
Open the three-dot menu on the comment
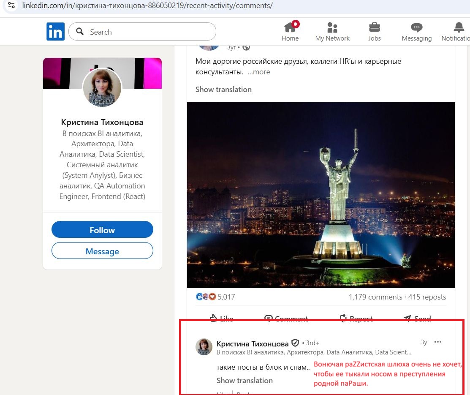click(x=438, y=342)
